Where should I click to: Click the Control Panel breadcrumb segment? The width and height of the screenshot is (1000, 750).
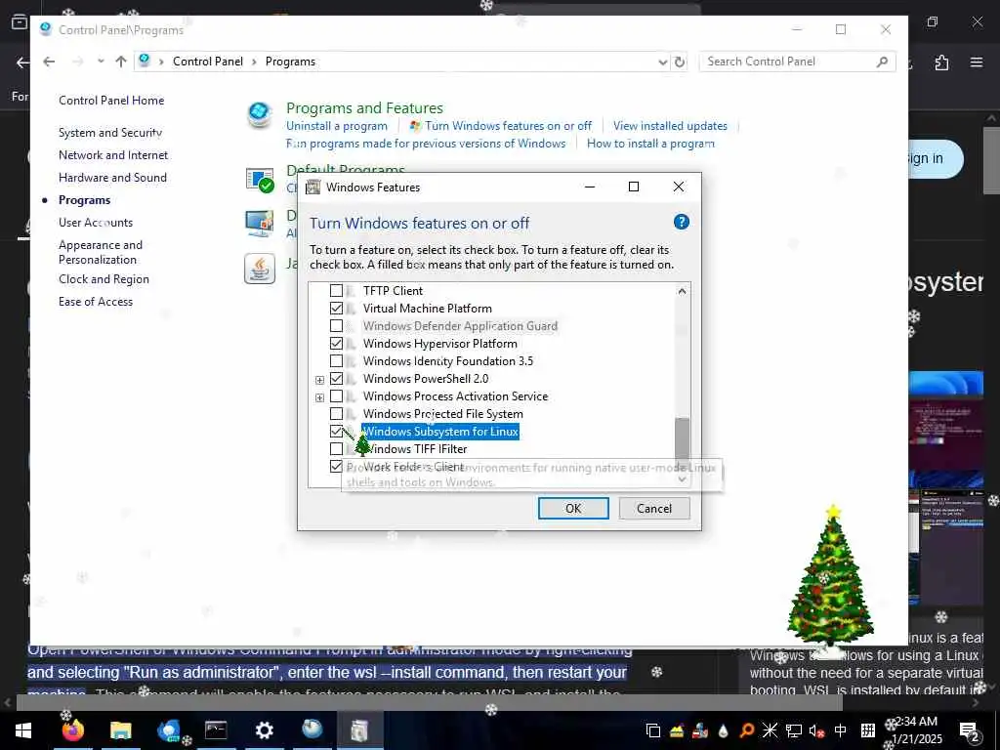pos(208,62)
